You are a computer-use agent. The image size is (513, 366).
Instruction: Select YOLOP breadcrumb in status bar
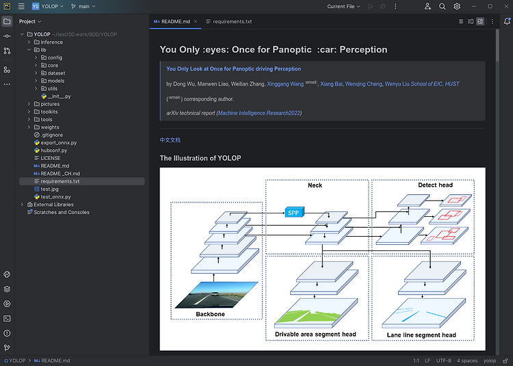[x=15, y=361]
